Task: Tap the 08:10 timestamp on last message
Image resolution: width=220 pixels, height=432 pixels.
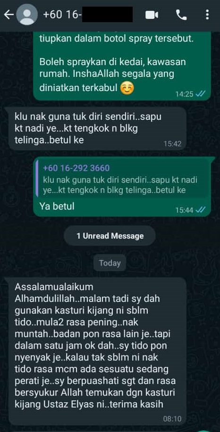Action: 172,419
